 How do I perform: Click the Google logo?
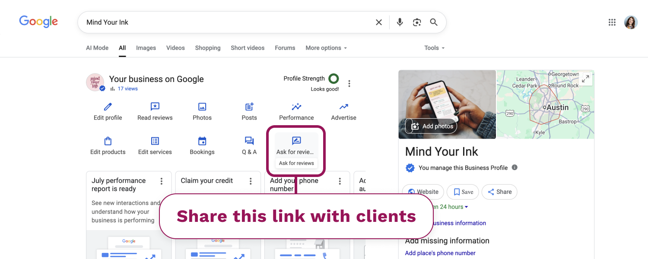[38, 22]
